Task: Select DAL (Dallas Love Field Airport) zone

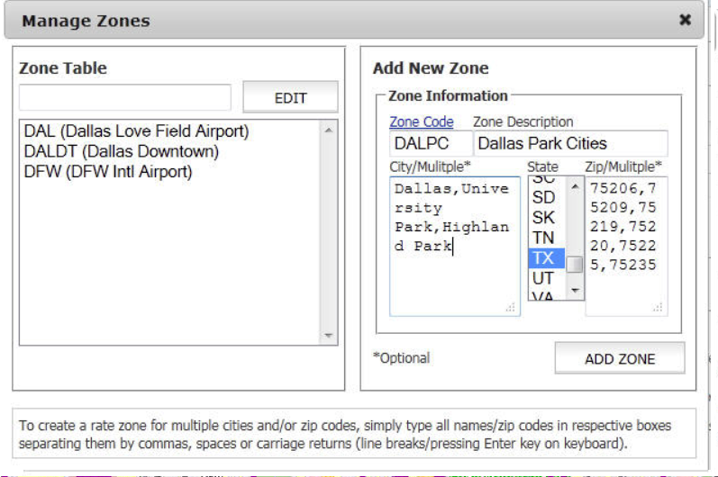Action: (136, 131)
